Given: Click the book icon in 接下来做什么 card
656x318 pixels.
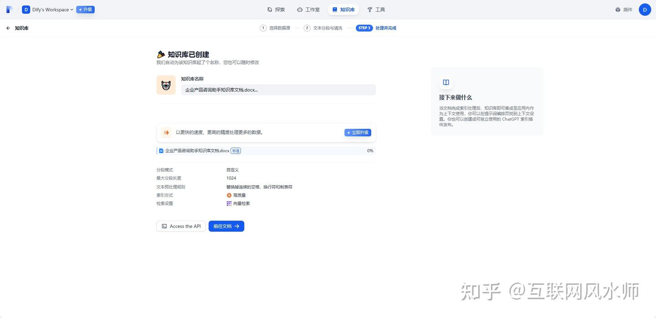Looking at the screenshot, I should (446, 82).
